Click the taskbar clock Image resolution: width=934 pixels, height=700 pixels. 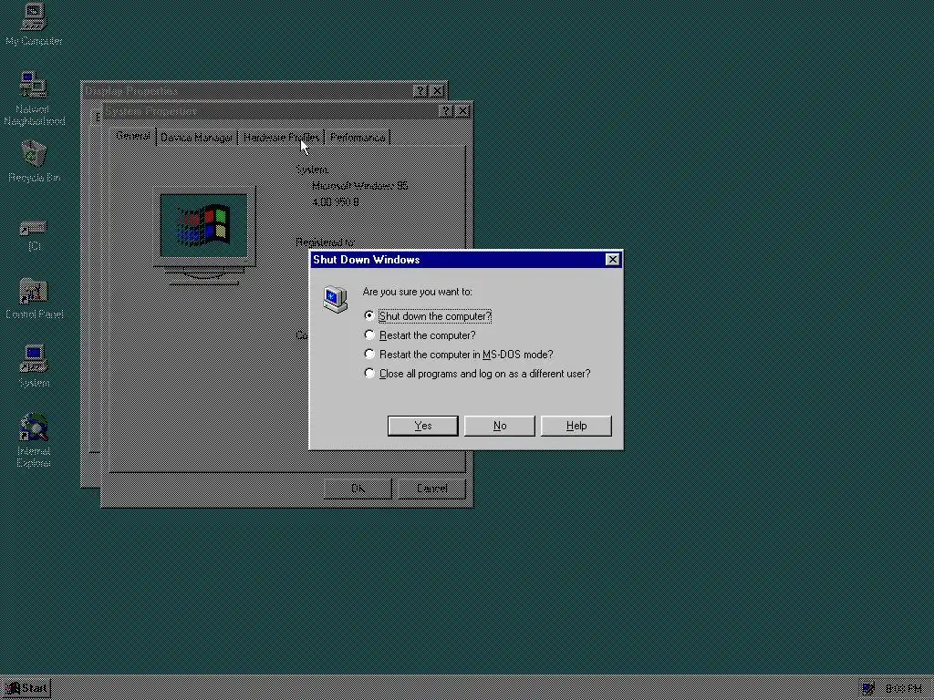coord(903,689)
